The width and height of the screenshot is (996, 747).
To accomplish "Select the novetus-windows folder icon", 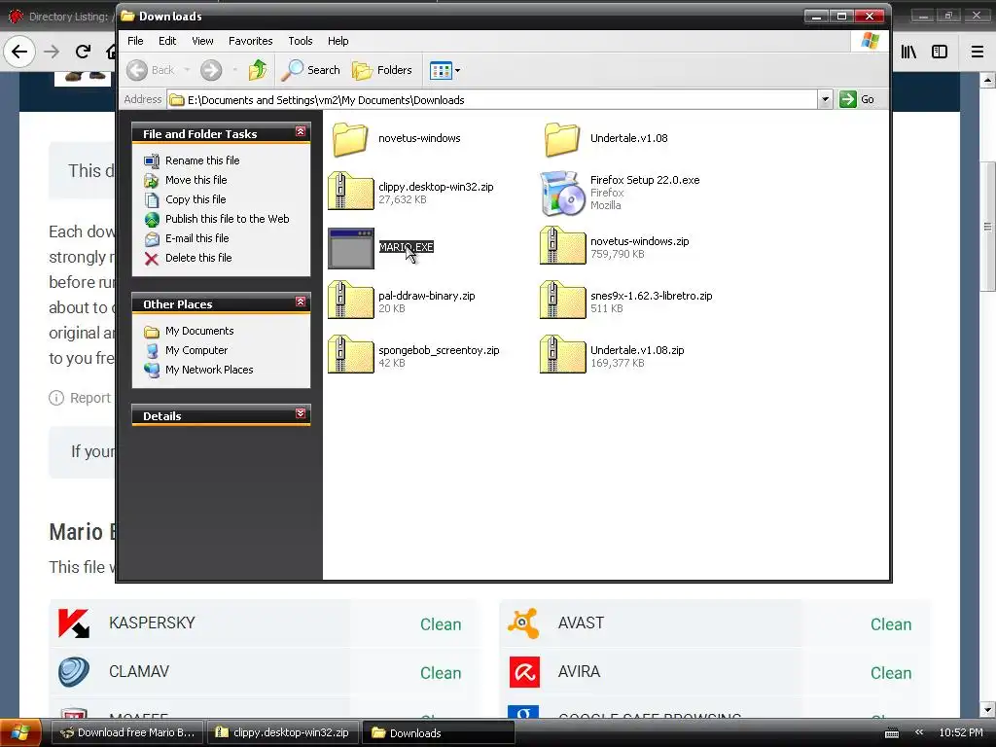I will (x=350, y=139).
